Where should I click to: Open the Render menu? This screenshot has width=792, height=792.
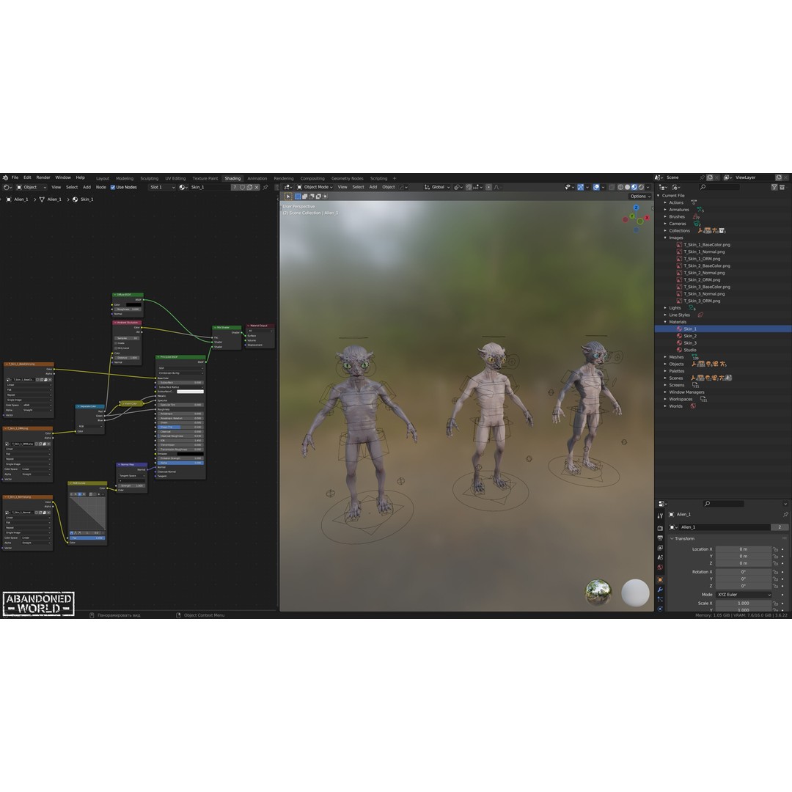pos(43,177)
